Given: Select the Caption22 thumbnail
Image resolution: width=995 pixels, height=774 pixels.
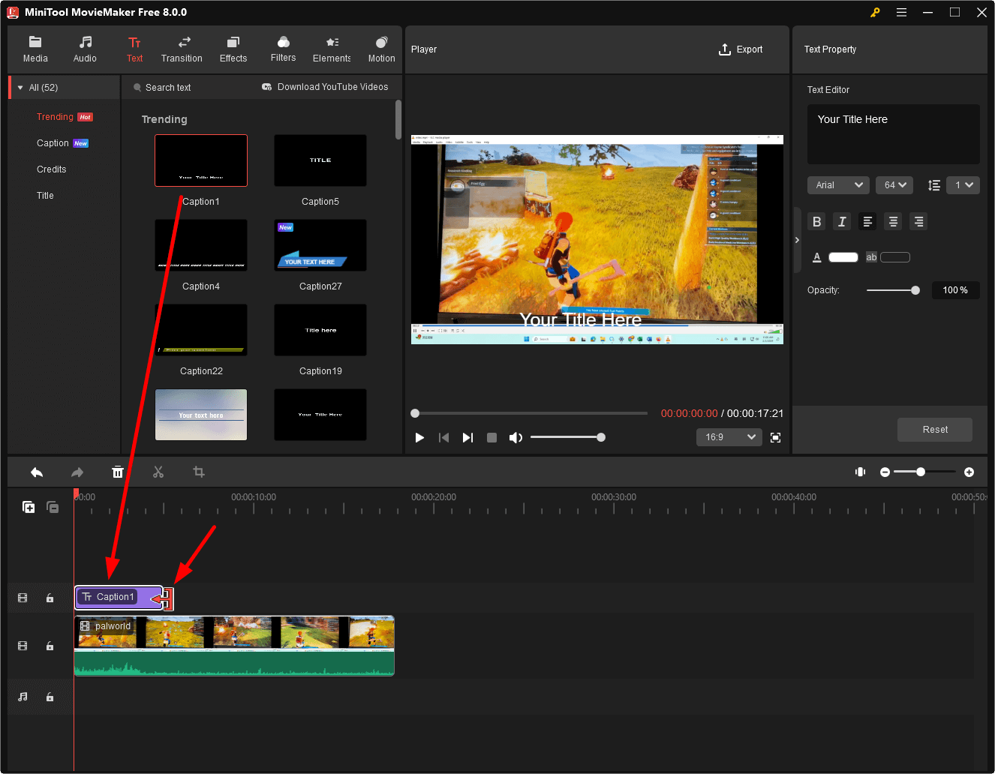Looking at the screenshot, I should 201,330.
